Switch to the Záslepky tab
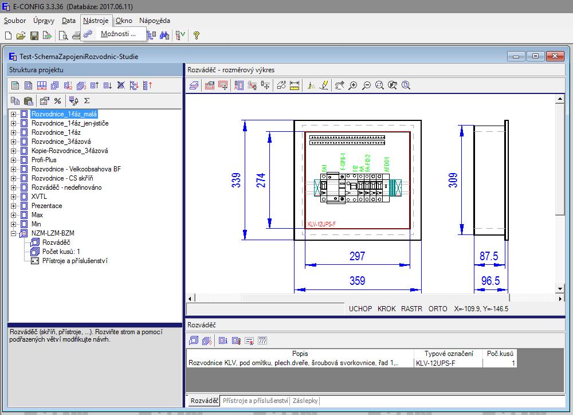Viewport: 573px width, 415px height. tap(305, 401)
